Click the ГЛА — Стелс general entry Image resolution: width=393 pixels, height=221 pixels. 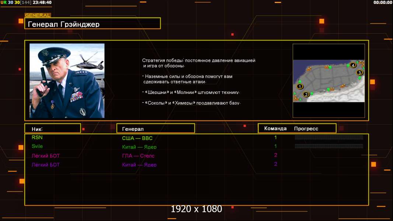point(138,156)
